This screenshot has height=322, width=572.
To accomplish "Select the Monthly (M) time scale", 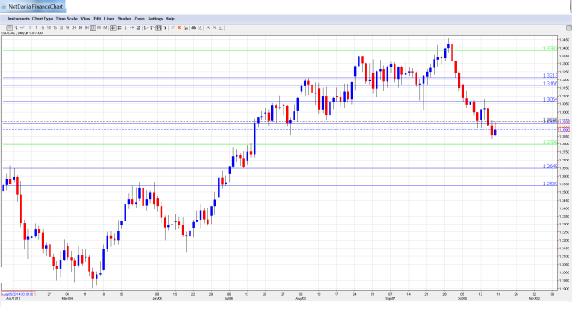I will 105,27.
